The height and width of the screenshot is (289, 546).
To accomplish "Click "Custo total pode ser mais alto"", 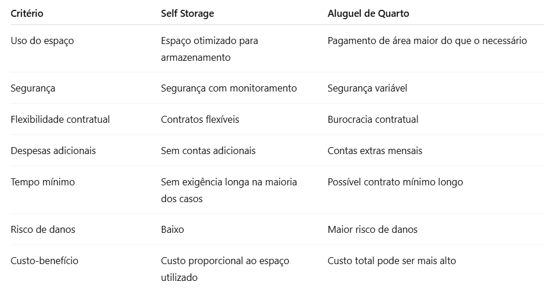I will tap(391, 261).
